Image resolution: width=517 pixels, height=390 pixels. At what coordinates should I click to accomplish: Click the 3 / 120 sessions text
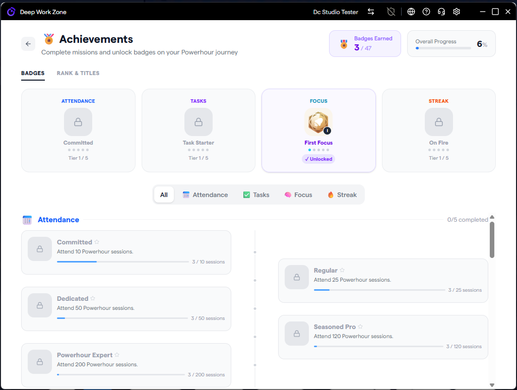point(464,347)
